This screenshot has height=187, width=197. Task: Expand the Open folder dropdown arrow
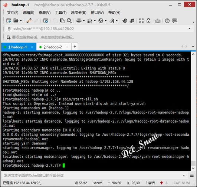[x=21, y=21]
